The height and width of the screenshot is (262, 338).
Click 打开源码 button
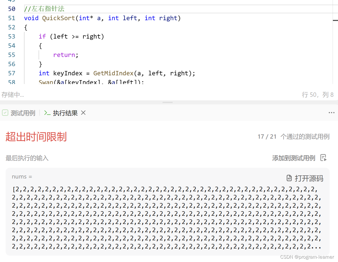(x=305, y=178)
